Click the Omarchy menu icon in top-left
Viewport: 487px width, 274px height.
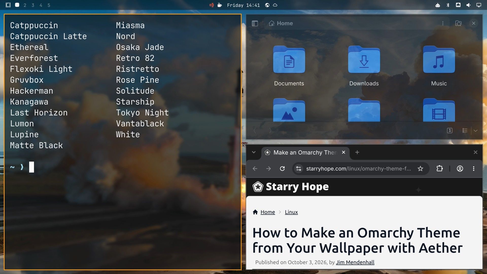[x=8, y=5]
